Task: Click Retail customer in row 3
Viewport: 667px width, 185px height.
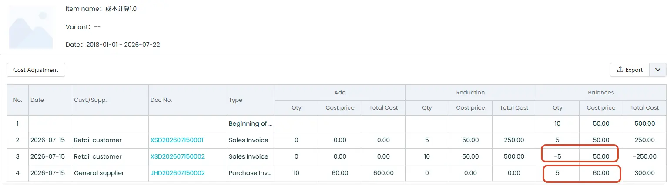Action: click(x=97, y=156)
